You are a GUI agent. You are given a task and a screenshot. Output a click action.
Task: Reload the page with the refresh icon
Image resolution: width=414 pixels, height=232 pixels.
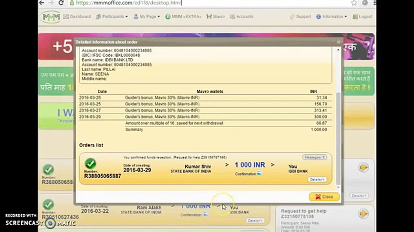coord(61,3)
